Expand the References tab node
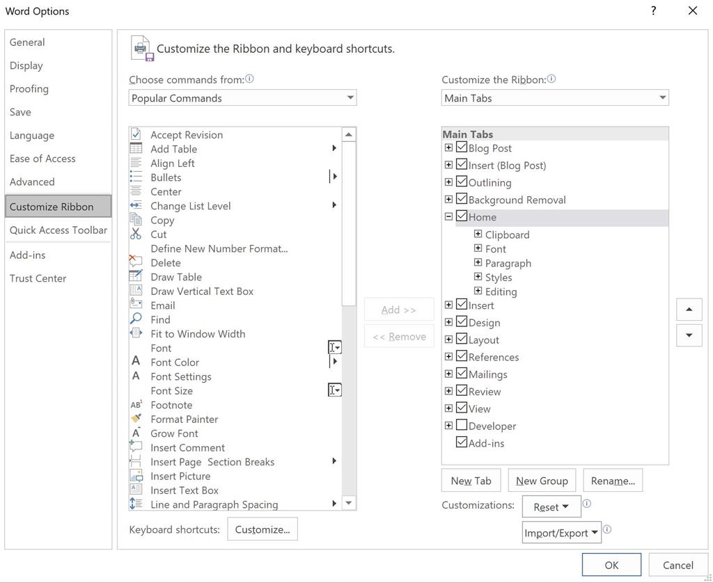713x583 pixels. point(448,356)
